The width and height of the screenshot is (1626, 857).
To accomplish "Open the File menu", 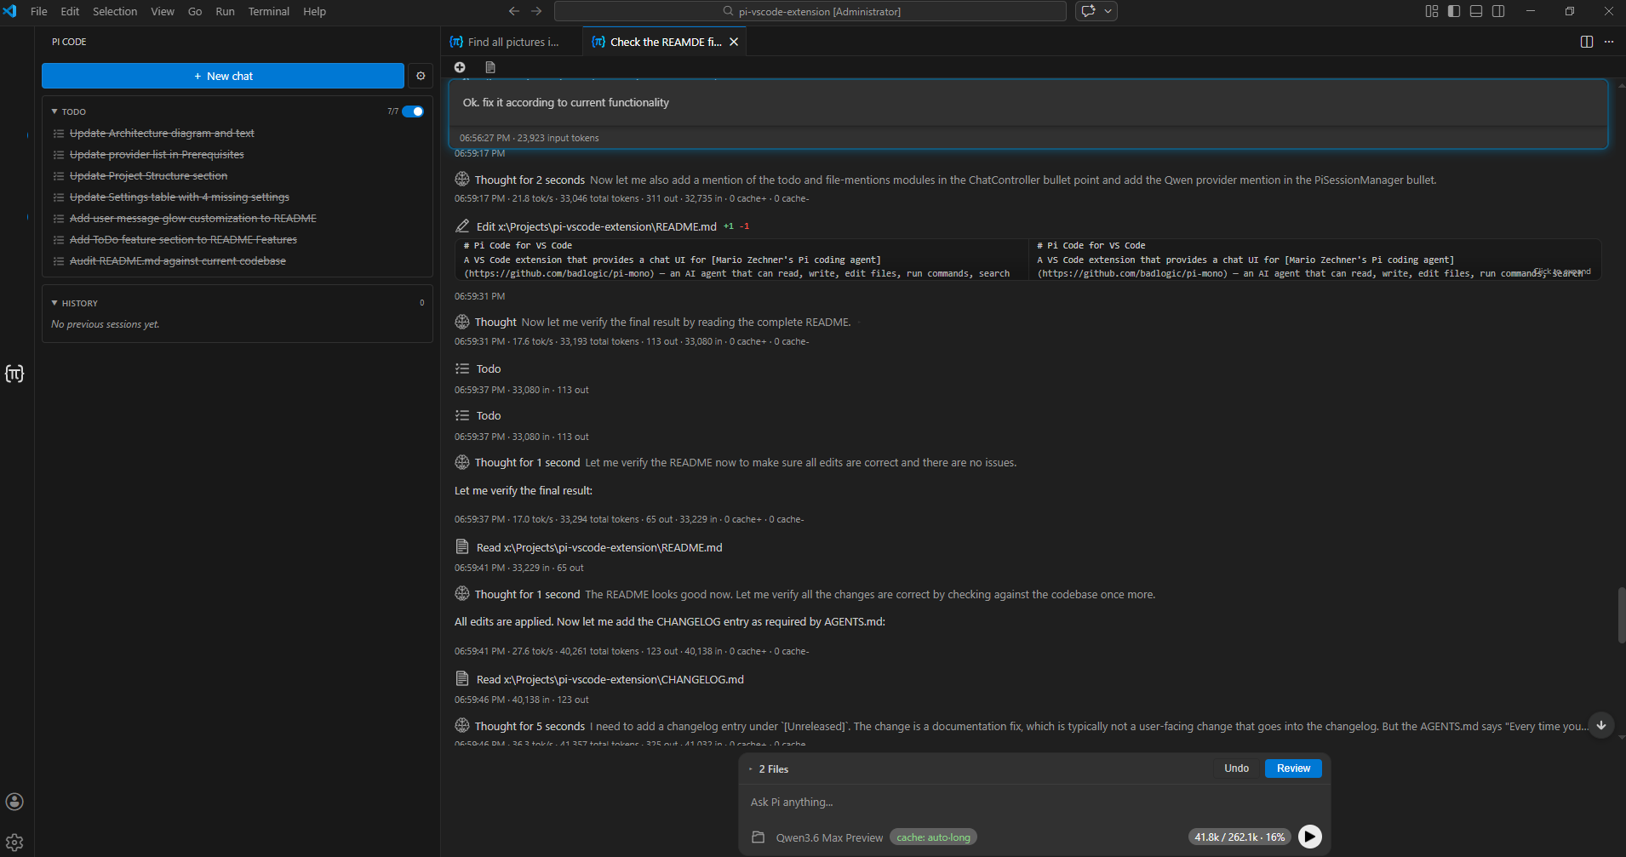I will [x=39, y=11].
